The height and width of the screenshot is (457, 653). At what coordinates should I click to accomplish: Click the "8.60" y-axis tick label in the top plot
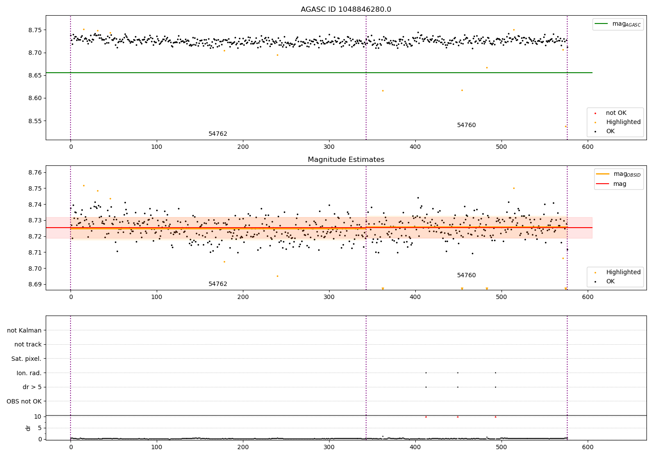point(34,98)
